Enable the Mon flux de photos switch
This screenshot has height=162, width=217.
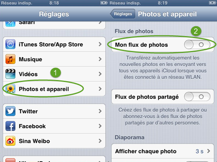coord(197,45)
